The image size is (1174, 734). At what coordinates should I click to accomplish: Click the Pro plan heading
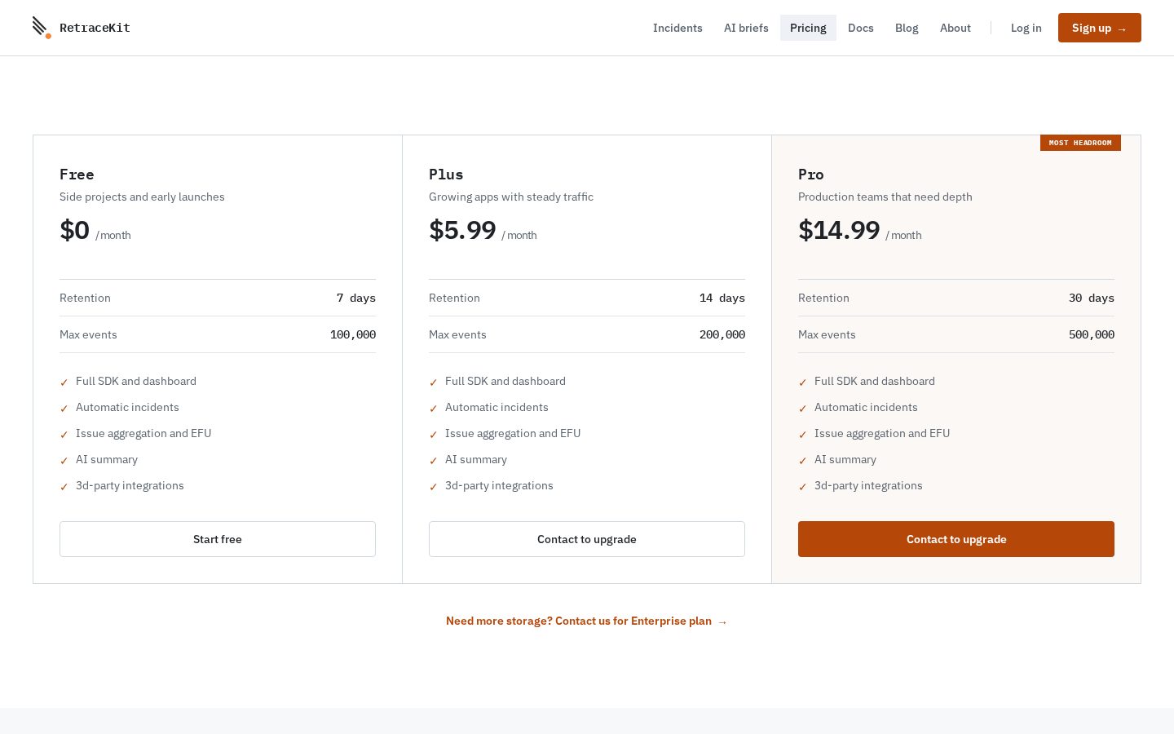point(811,175)
